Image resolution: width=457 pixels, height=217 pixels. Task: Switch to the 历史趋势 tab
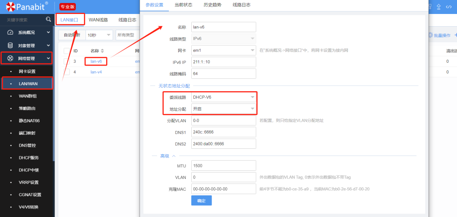[212, 5]
